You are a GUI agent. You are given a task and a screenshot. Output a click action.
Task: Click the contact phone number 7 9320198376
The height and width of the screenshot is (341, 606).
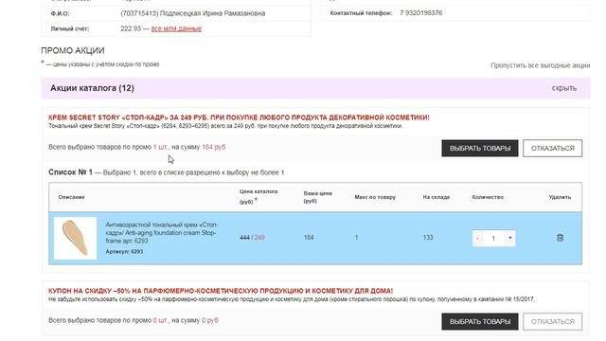point(420,12)
